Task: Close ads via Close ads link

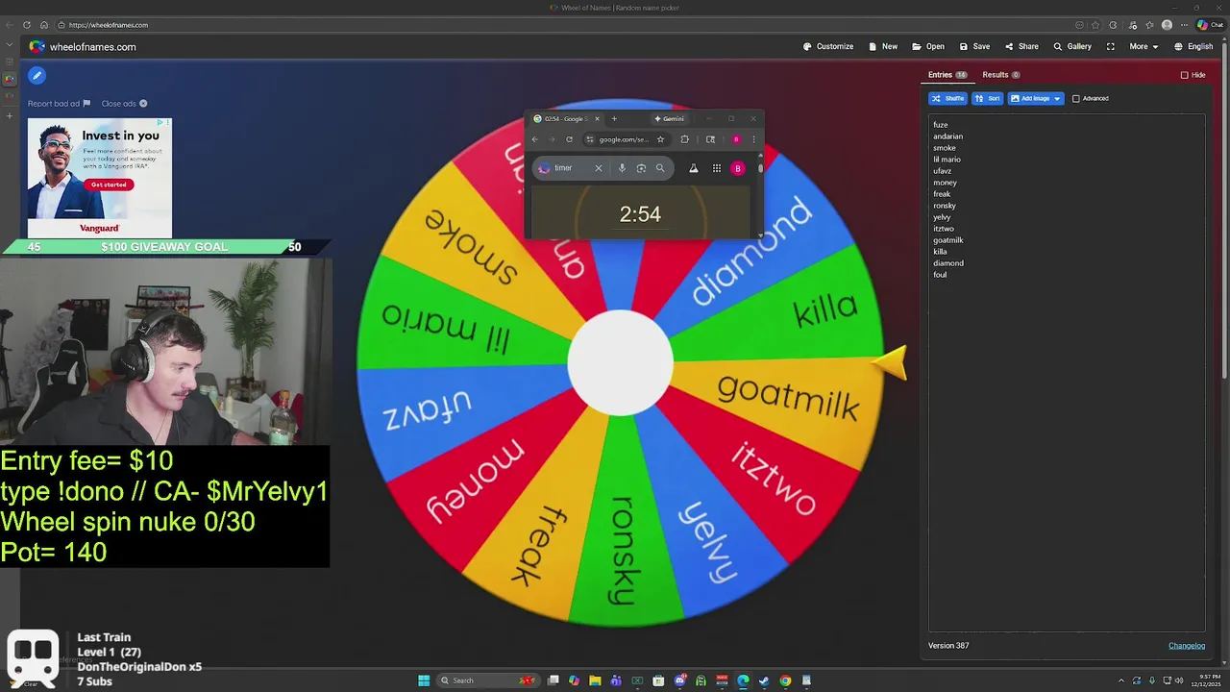Action: 124,104
